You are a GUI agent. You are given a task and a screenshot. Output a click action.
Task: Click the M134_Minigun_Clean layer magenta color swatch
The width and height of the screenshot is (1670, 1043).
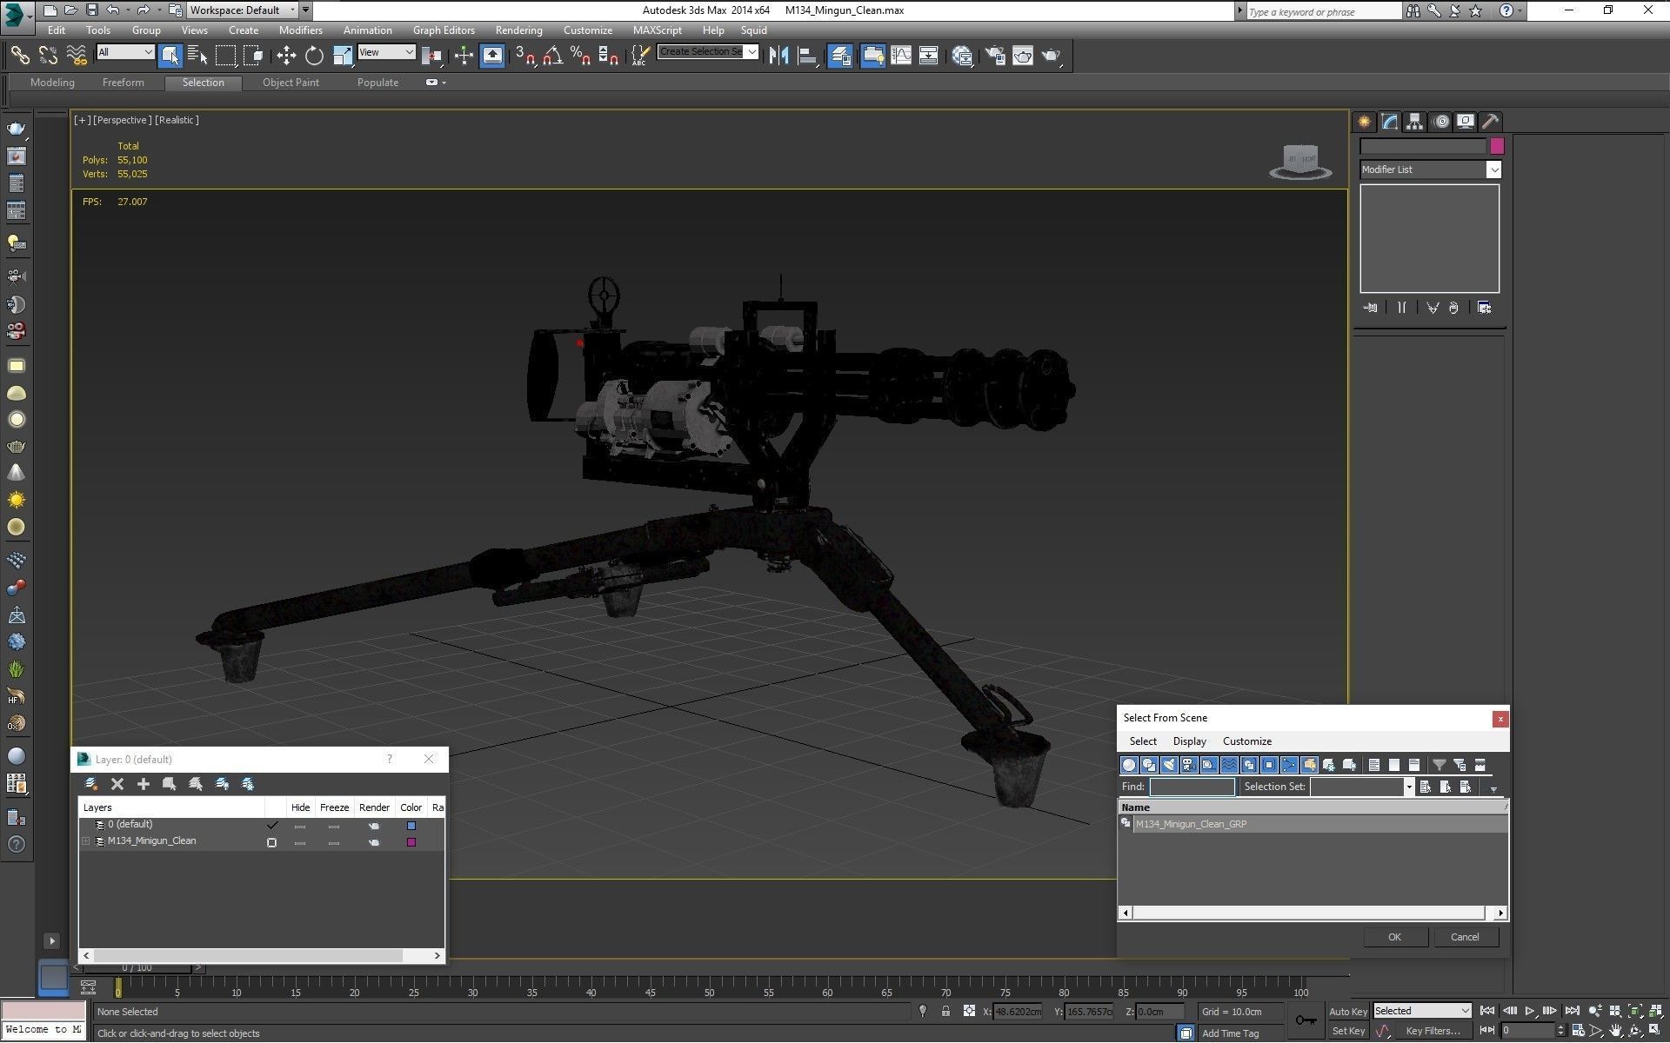pyautogui.click(x=411, y=842)
